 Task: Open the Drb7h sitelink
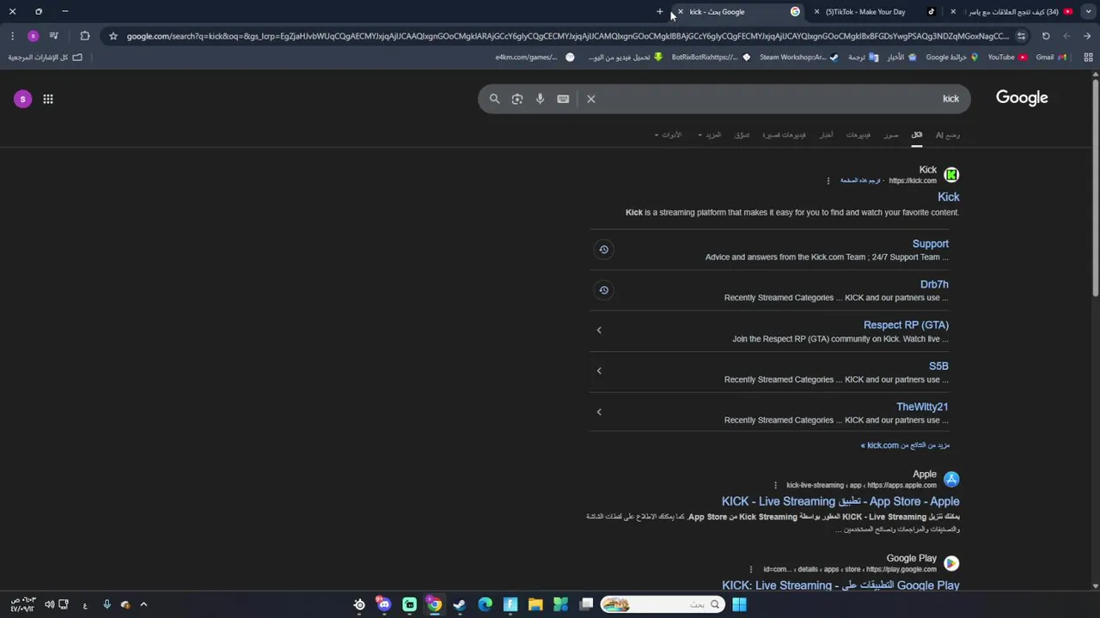934,284
